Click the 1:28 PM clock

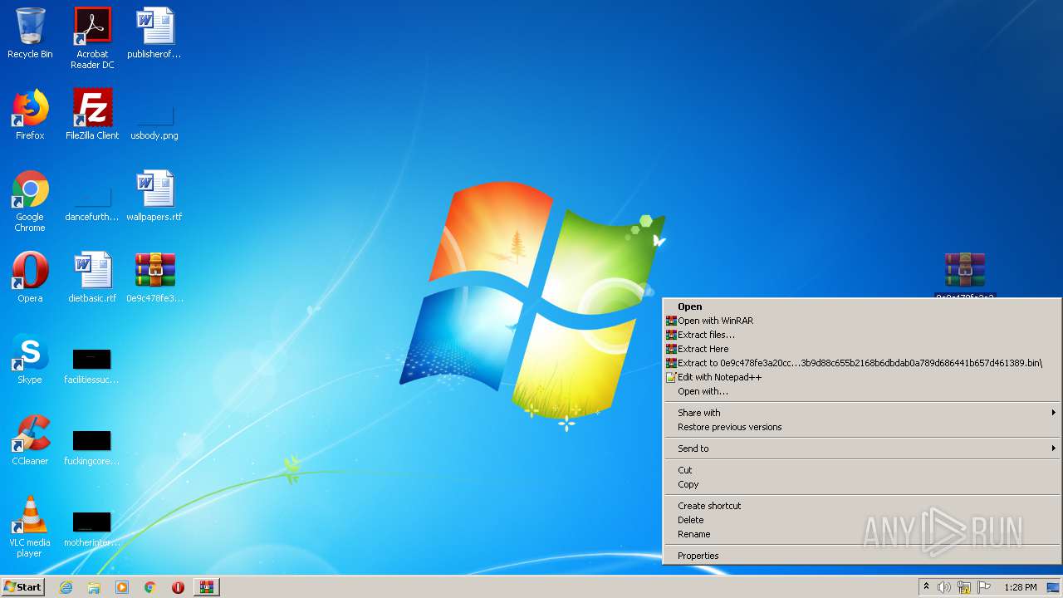click(1021, 587)
